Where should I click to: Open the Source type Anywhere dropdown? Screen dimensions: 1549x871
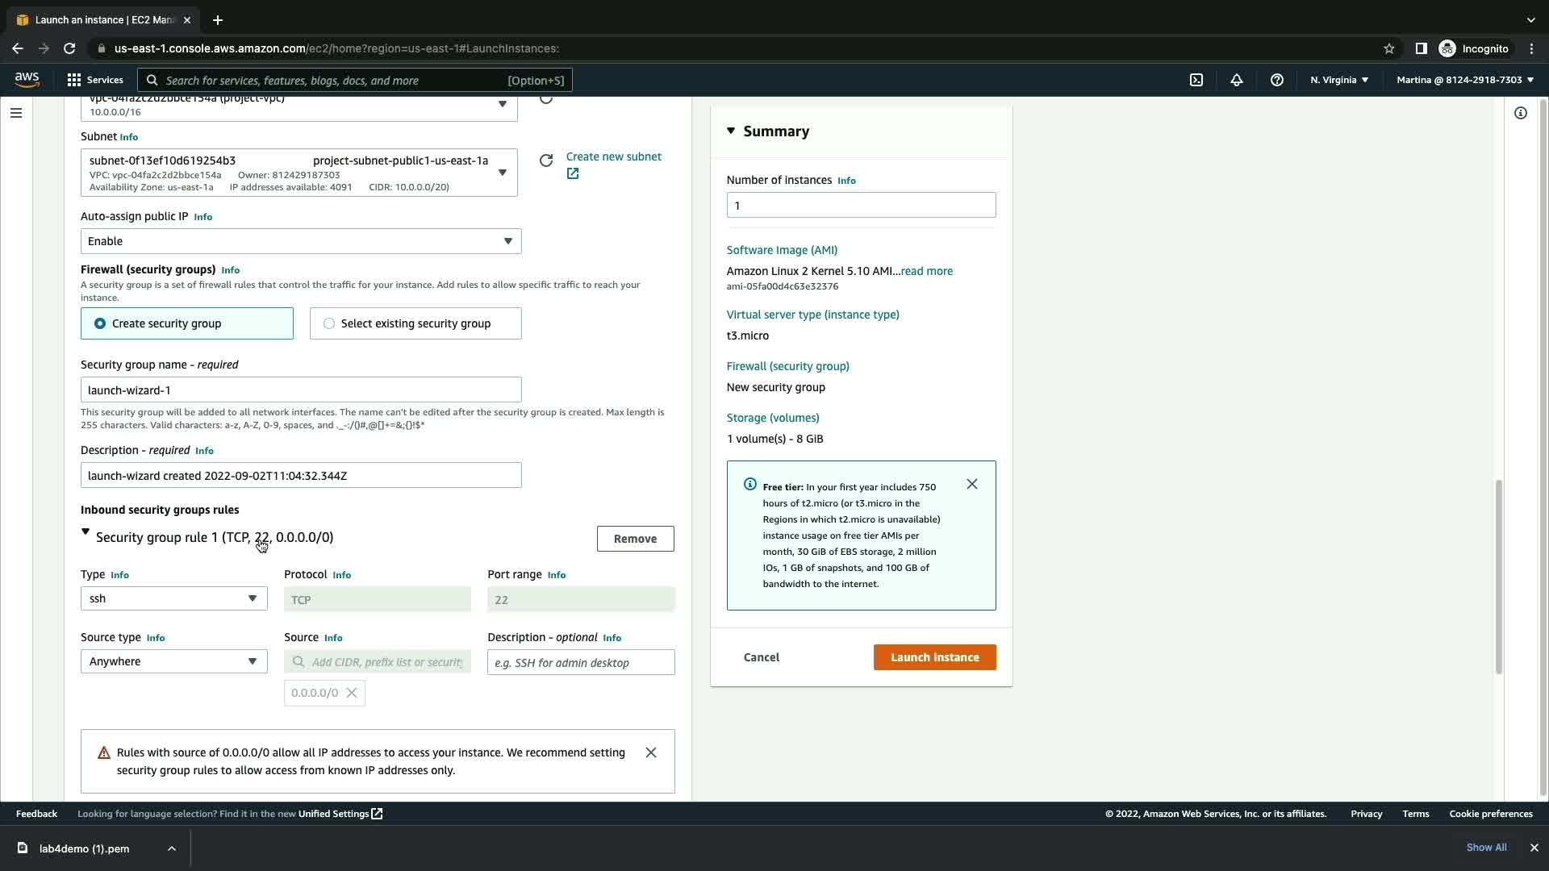pos(173,661)
